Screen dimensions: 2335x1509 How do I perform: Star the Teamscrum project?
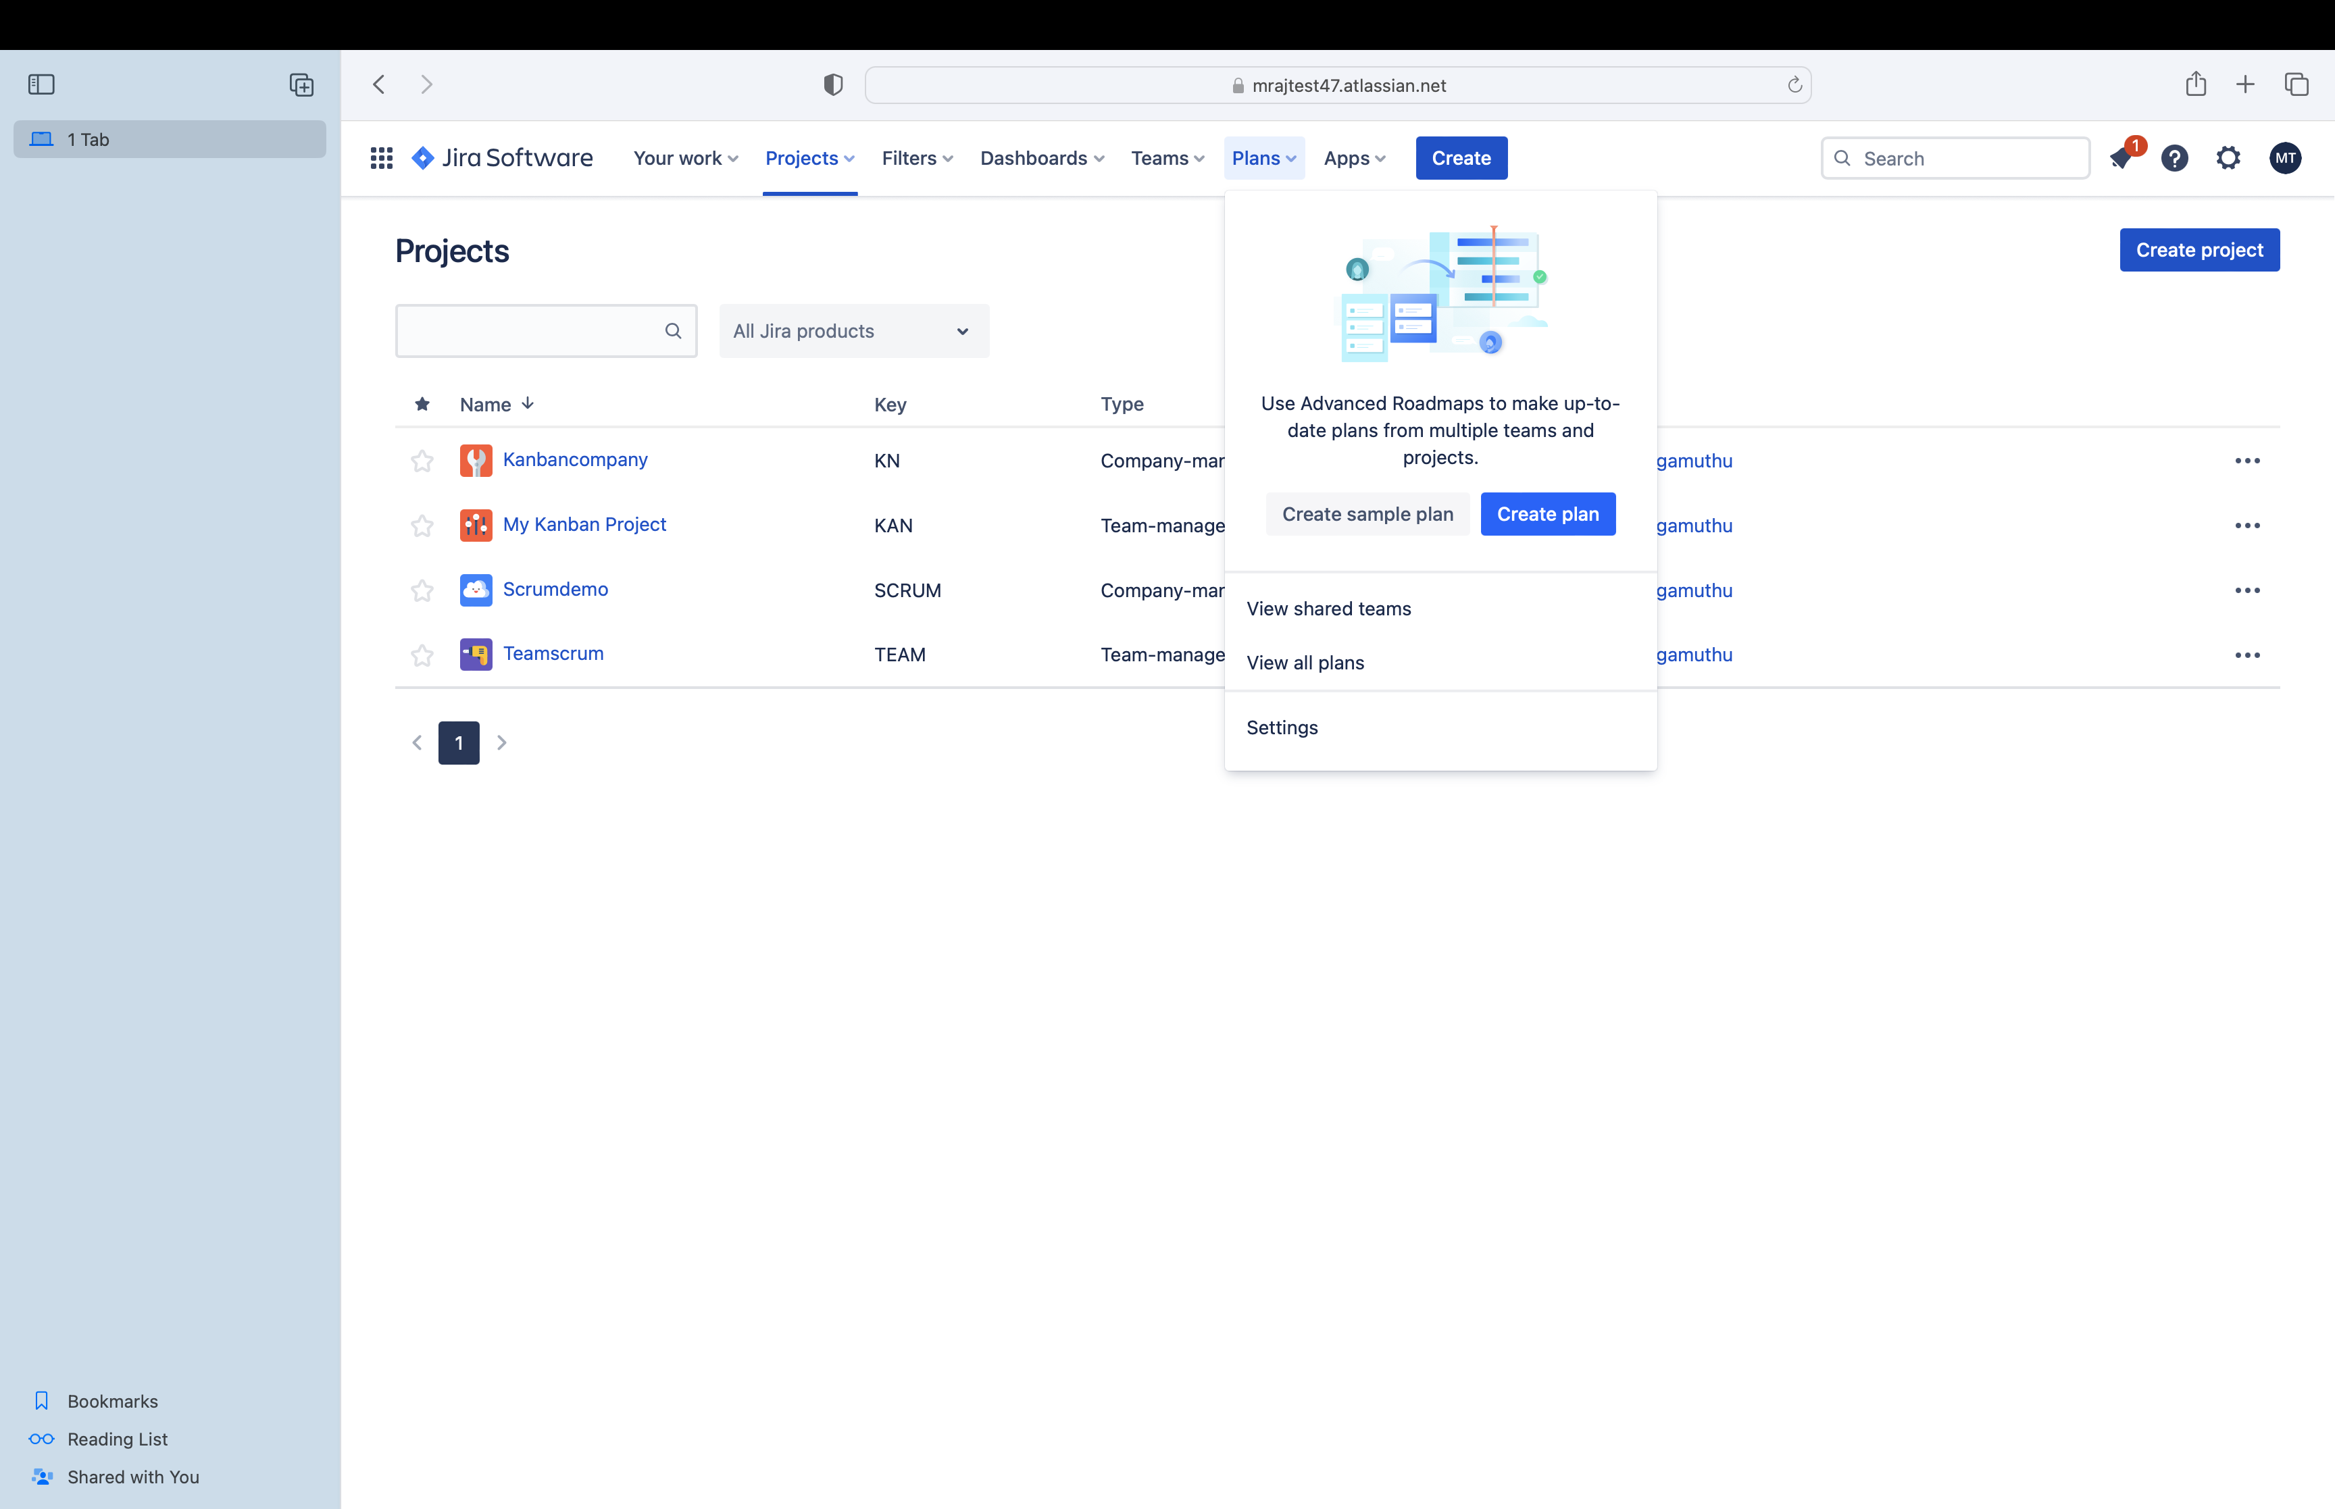pos(422,655)
